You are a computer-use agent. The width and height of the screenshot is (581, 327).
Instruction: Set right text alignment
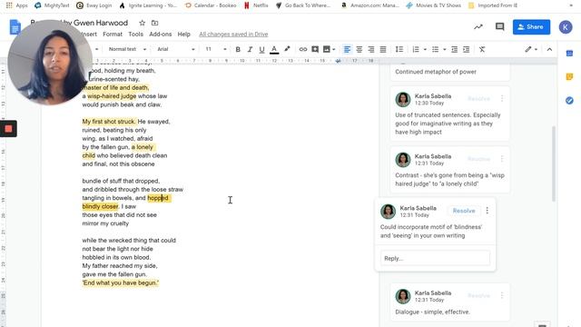click(x=371, y=49)
